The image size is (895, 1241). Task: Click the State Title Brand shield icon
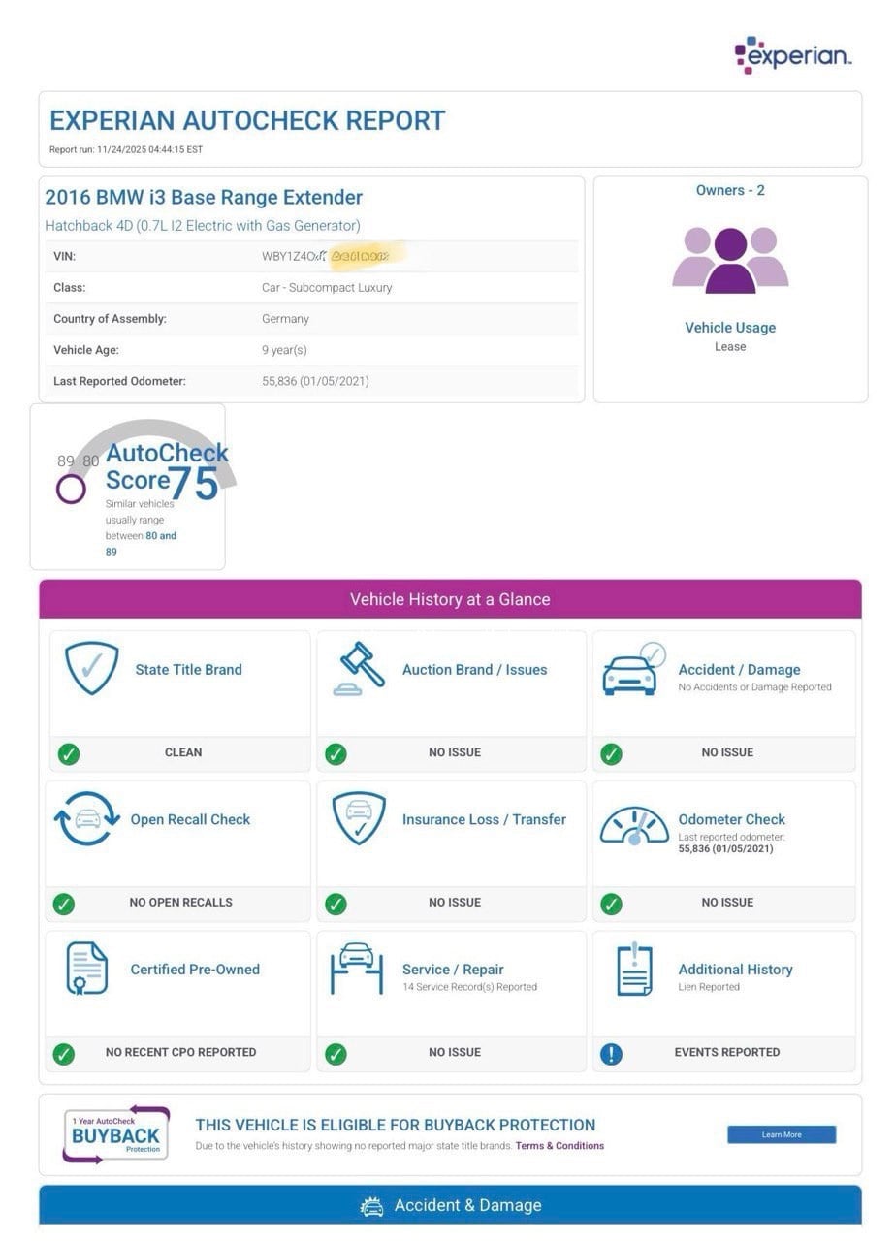coord(91,668)
